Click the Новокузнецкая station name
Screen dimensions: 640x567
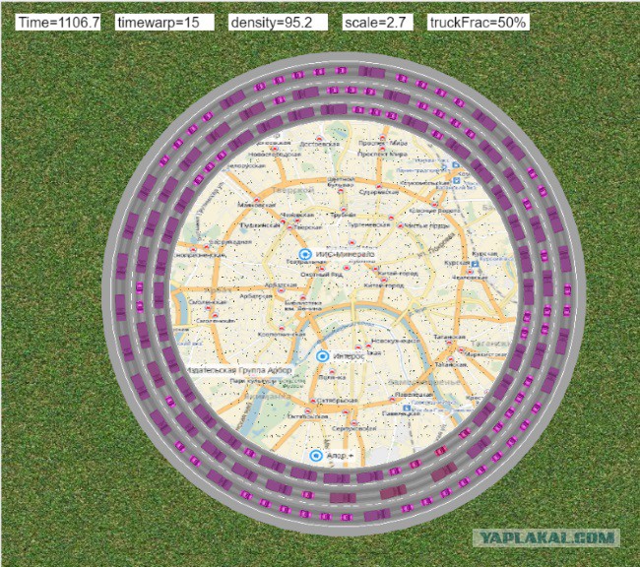click(396, 341)
